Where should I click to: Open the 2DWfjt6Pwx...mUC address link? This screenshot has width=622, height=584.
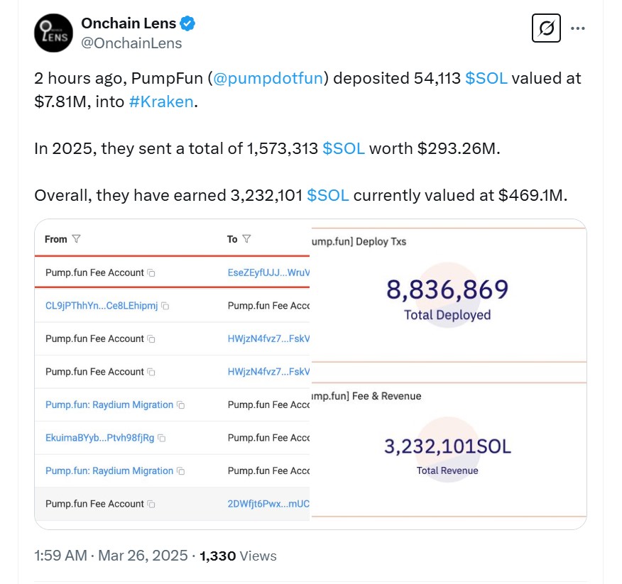(x=268, y=504)
